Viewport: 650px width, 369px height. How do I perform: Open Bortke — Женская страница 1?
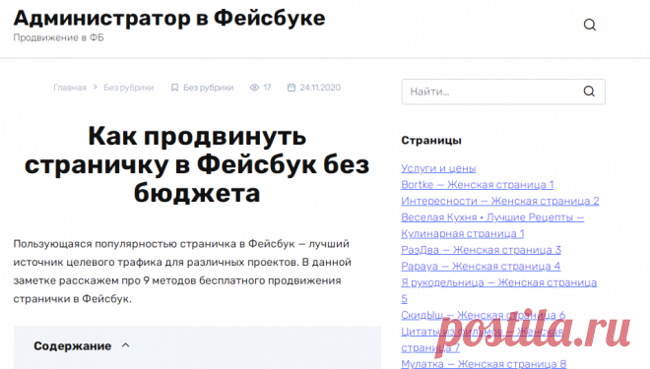[477, 185]
